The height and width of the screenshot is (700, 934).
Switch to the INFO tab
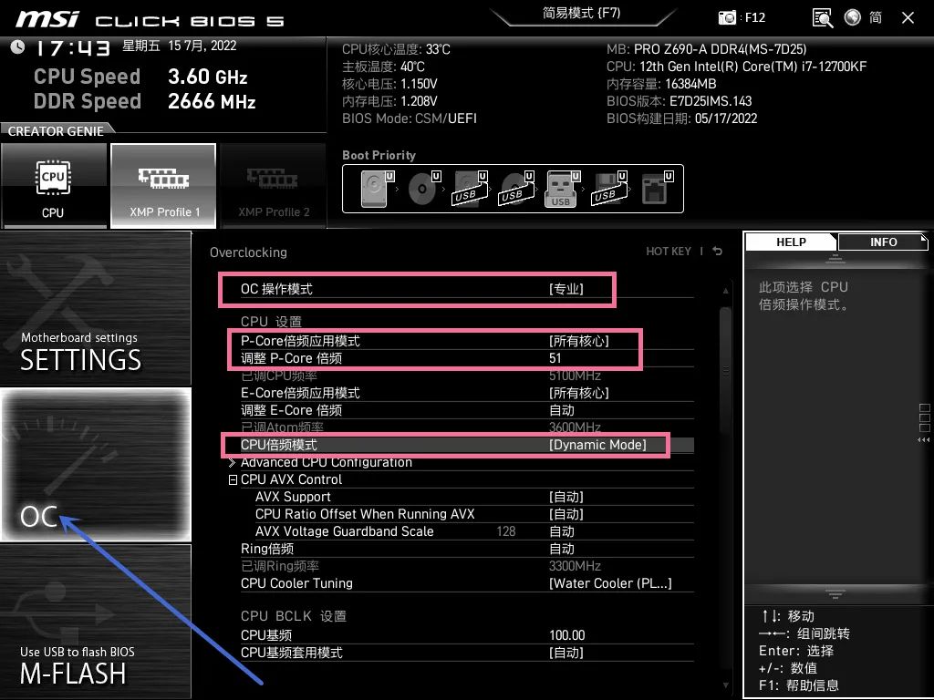pyautogui.click(x=882, y=242)
